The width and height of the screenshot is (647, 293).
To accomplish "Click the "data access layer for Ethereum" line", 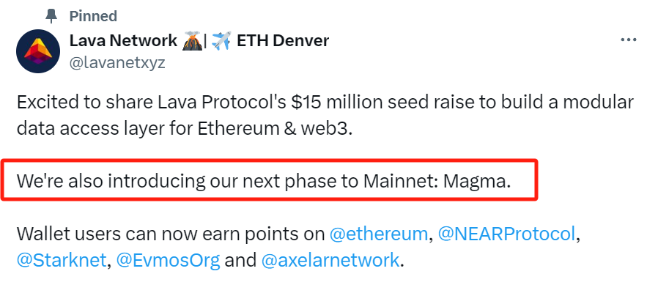I will (153, 129).
